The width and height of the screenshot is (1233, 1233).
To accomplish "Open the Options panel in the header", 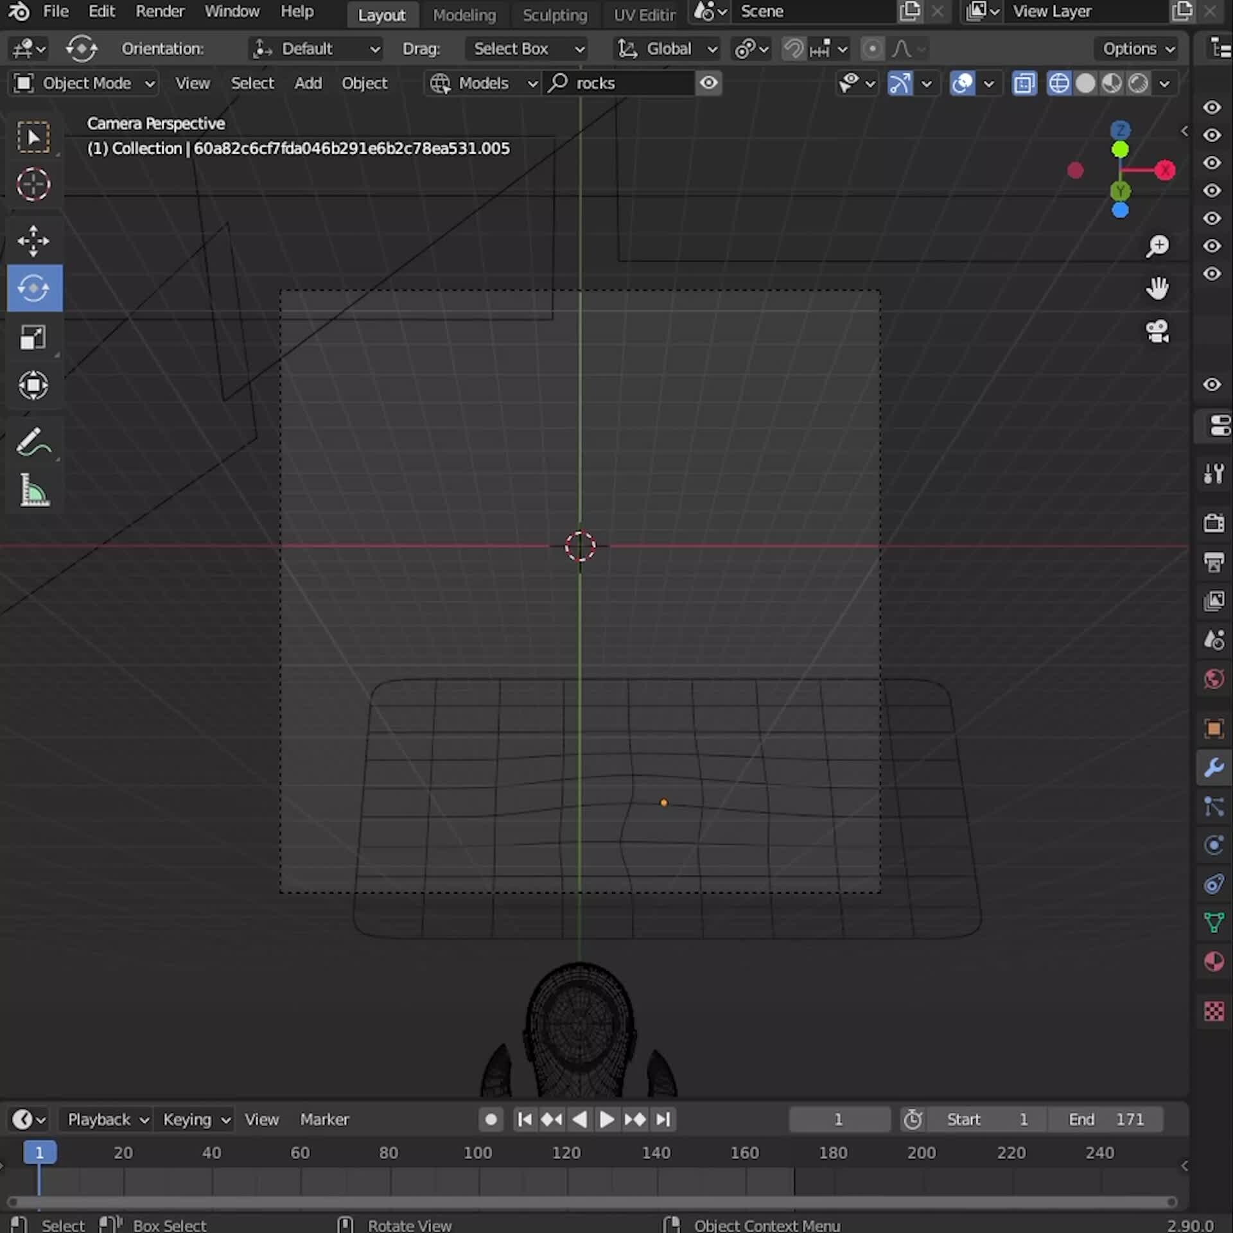I will (x=1135, y=48).
